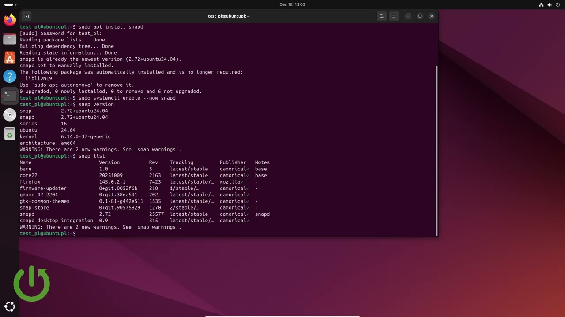The width and height of the screenshot is (565, 317).
Task: Click the 'core22' snap name
Action: click(x=28, y=175)
